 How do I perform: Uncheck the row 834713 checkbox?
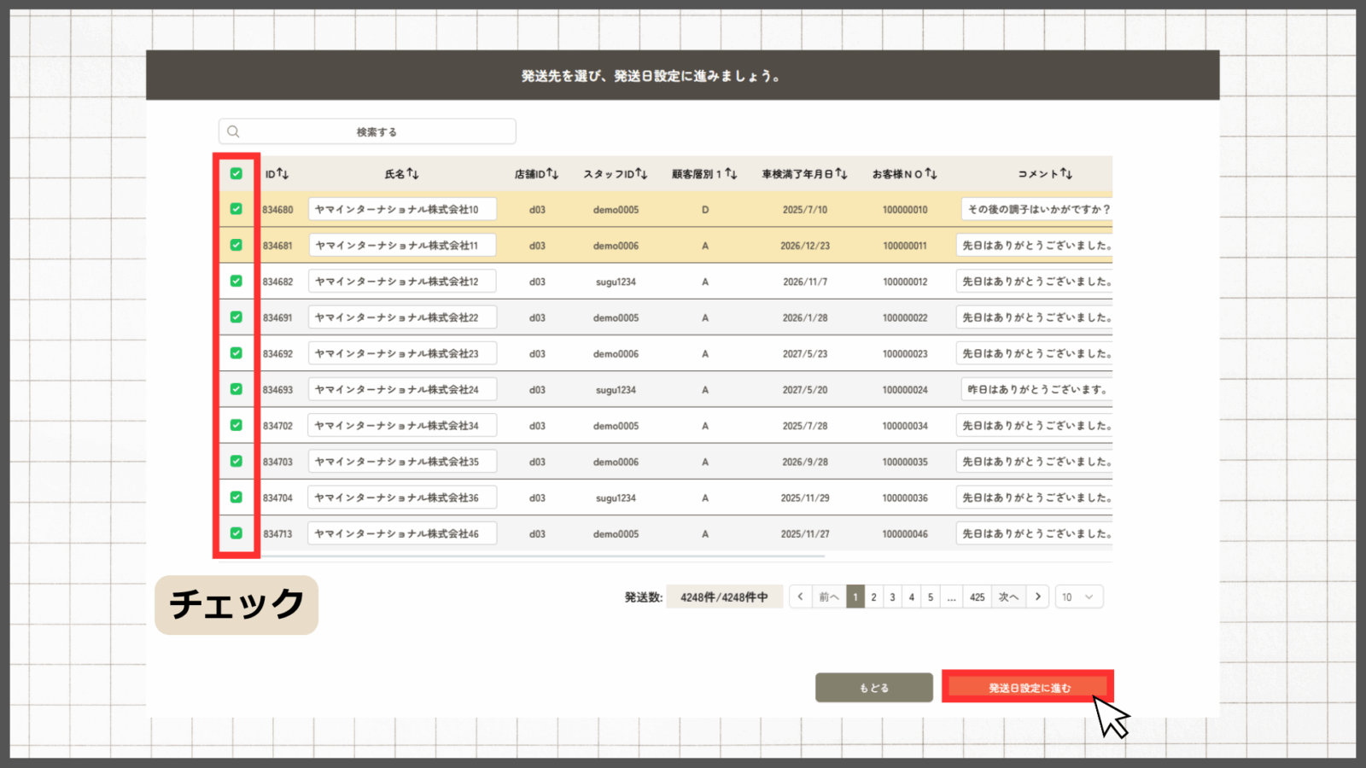(236, 533)
